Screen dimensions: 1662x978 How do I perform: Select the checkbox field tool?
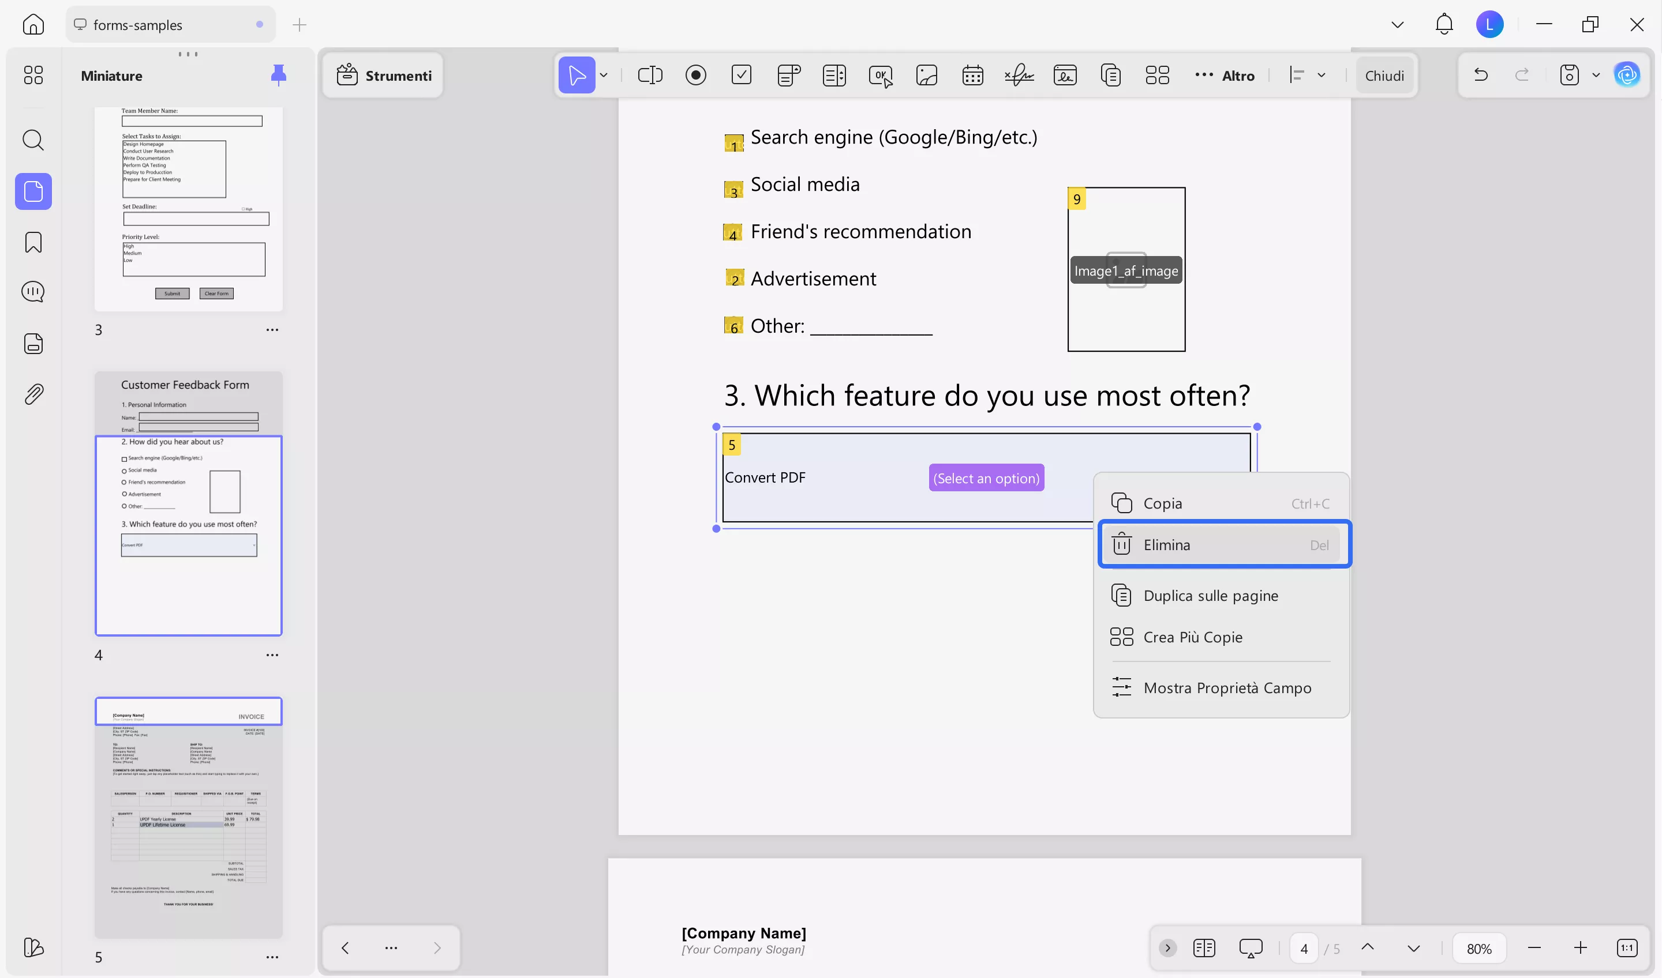pos(742,75)
